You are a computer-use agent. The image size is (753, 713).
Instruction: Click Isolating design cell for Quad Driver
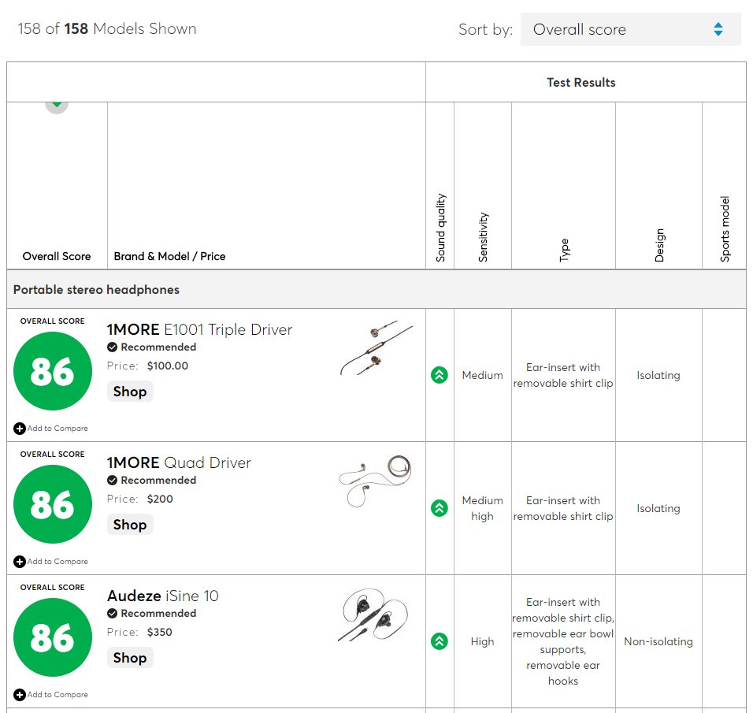pos(658,508)
